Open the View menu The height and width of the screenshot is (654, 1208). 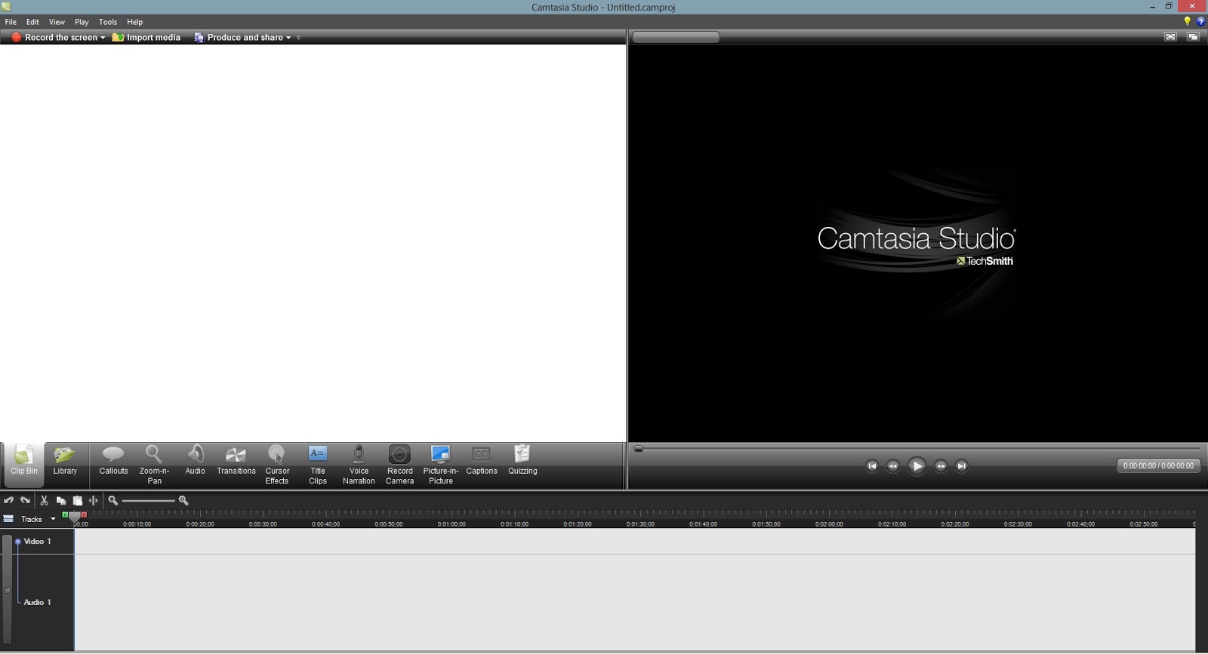(57, 22)
